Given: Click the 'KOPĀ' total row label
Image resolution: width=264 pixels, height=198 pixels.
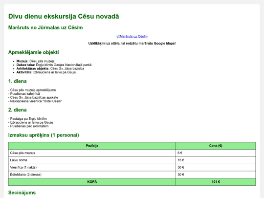Looking at the screenshot, I should coord(92,182).
